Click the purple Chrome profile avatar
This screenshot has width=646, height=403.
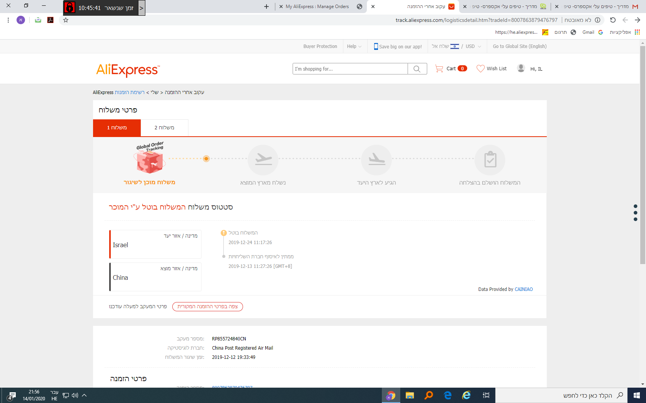21,20
